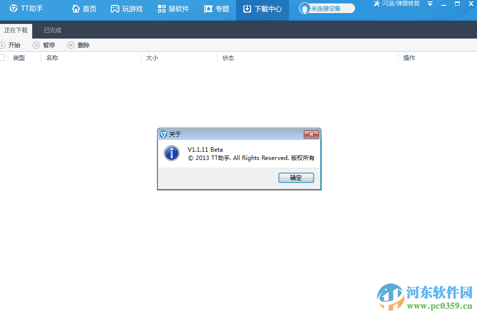Go to 首页 home tab

pyautogui.click(x=84, y=9)
